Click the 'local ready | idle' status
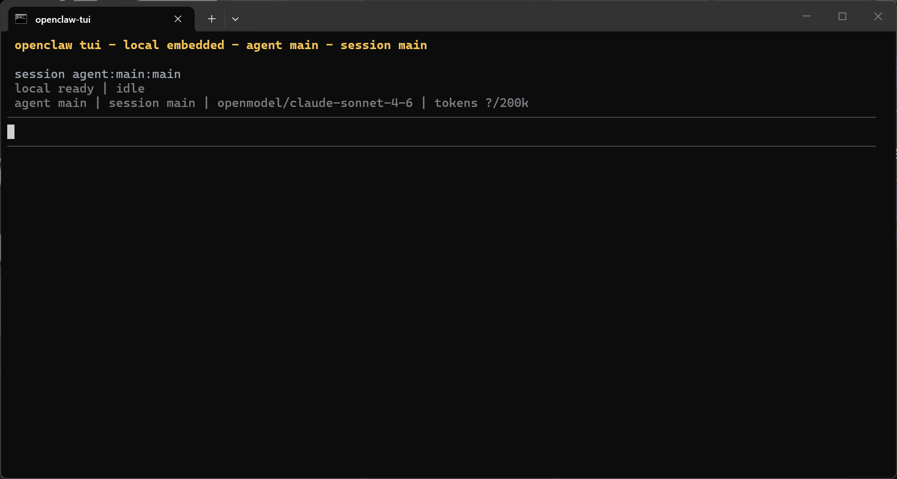This screenshot has height=479, width=897. pos(80,89)
